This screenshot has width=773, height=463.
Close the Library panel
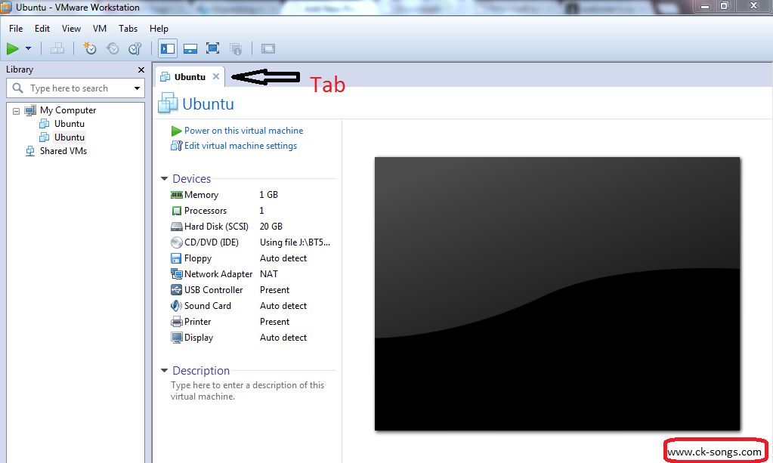141,70
